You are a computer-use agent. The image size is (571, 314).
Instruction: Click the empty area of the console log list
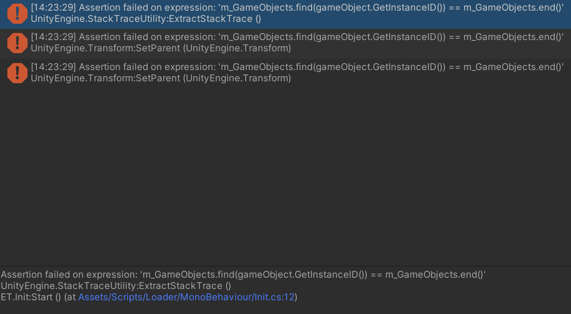click(285, 176)
